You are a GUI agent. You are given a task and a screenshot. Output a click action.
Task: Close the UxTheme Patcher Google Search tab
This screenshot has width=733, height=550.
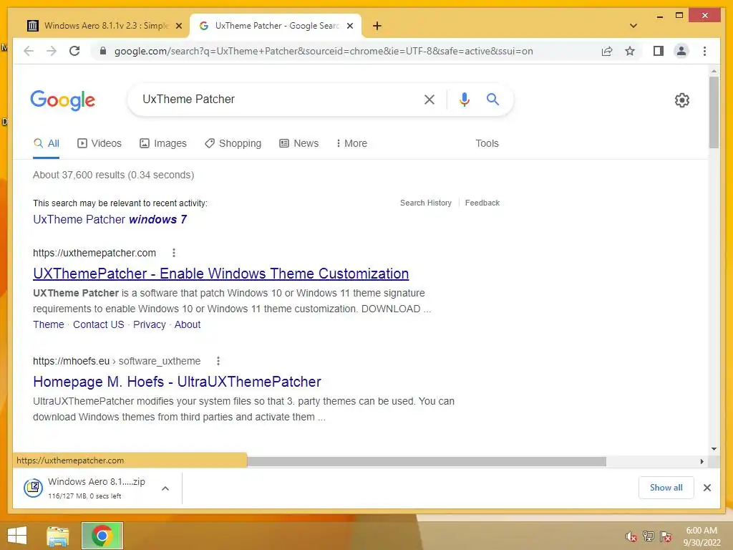[x=349, y=26]
